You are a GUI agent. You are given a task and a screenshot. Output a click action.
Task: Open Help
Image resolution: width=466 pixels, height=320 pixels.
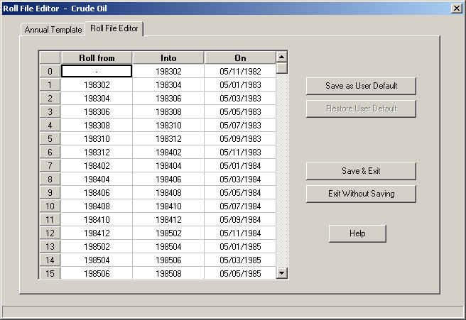[x=357, y=233]
